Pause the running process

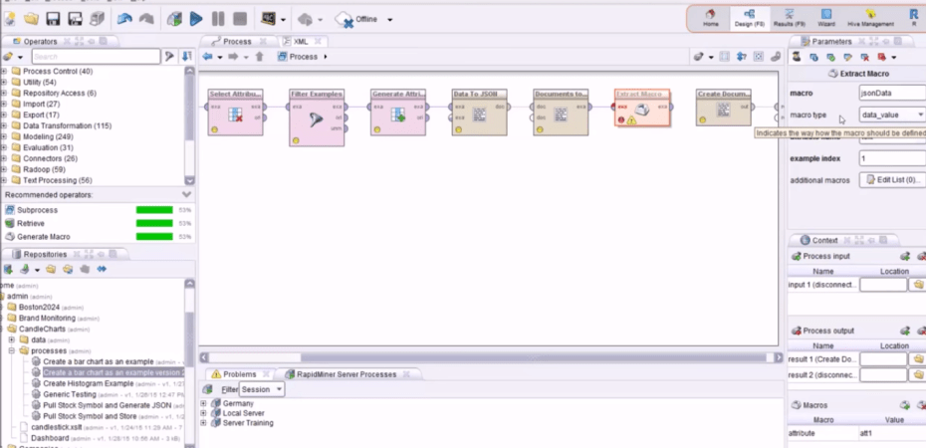218,19
